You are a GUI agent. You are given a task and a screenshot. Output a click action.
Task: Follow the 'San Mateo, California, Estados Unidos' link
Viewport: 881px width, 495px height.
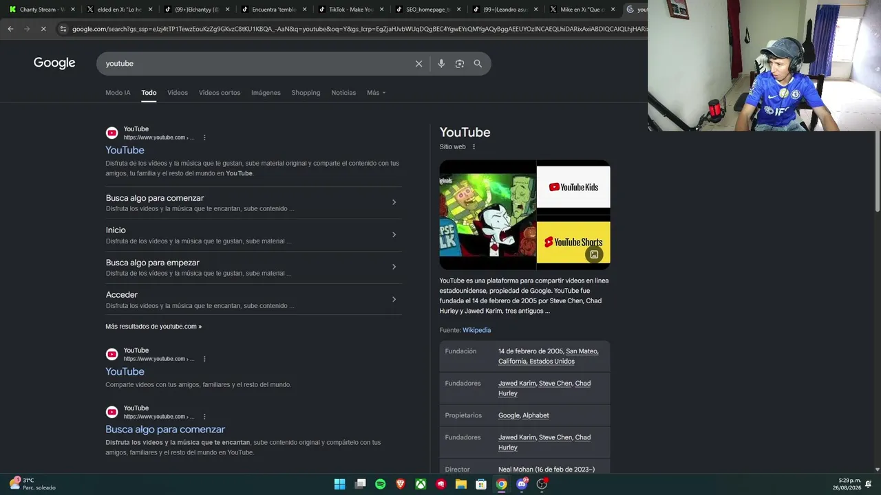tap(548, 356)
